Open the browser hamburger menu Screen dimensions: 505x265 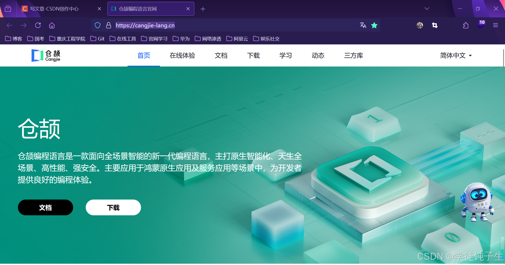click(x=496, y=25)
